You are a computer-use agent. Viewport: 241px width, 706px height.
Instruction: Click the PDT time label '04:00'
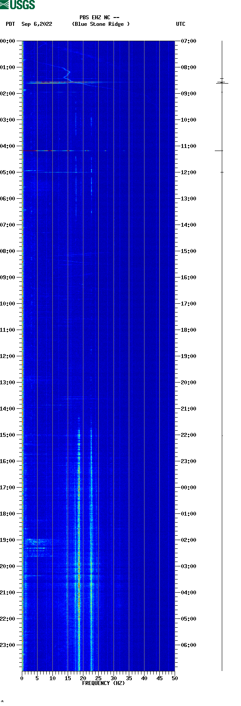tap(8, 146)
